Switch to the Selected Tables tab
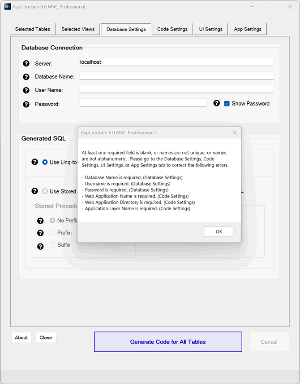300x384 pixels. [33, 29]
